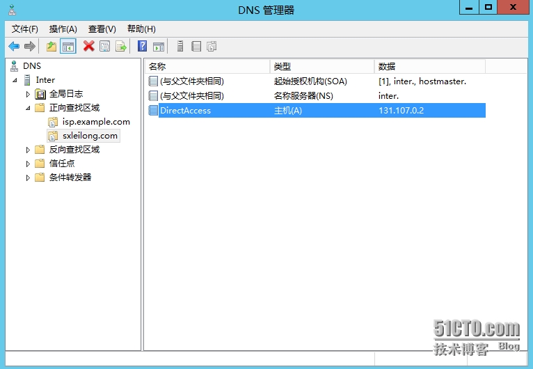Image resolution: width=533 pixels, height=369 pixels.
Task: Select the DNS tree label
Action: [x=32, y=66]
